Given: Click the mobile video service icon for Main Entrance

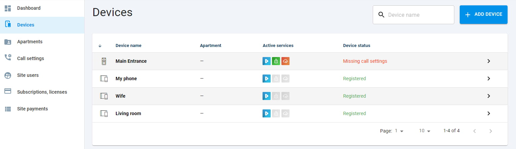Looking at the screenshot, I should (x=267, y=61).
